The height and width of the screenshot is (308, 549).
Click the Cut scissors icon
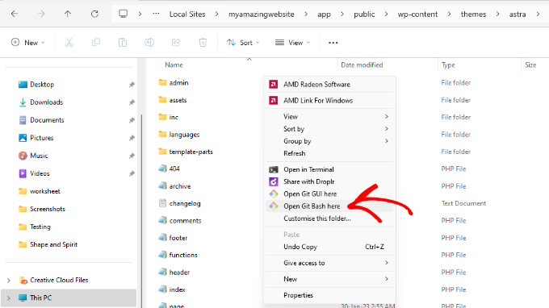pos(69,43)
